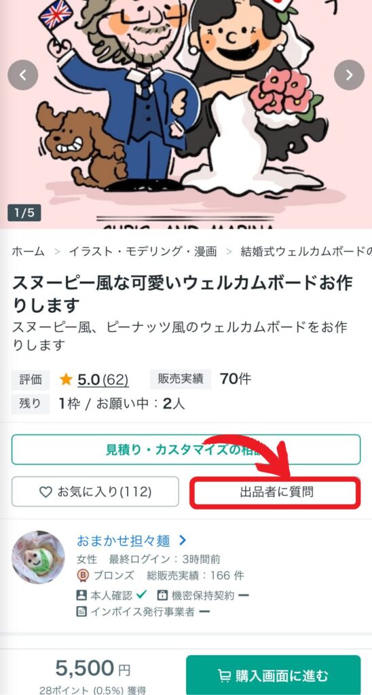The width and height of the screenshot is (372, 695).
Task: Open reviews via 5.0 (62) rating link
Action: click(x=103, y=380)
